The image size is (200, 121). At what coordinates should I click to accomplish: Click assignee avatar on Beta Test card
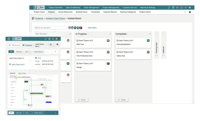[108, 41]
